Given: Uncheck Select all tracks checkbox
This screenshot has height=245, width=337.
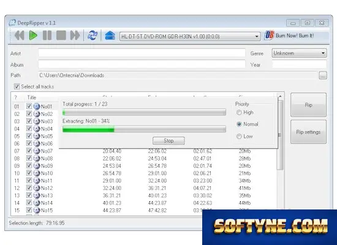Looking at the screenshot, I should (17, 86).
